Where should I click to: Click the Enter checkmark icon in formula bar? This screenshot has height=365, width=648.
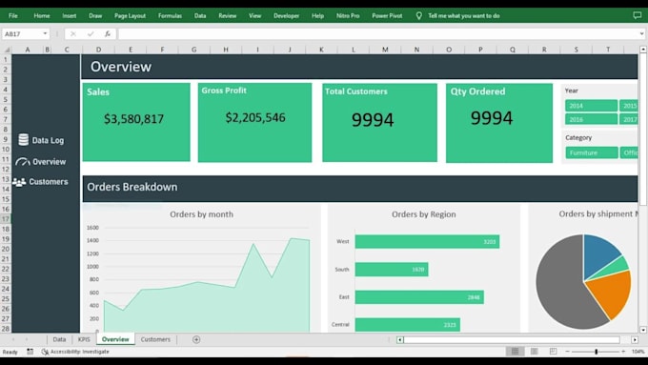[x=91, y=34]
